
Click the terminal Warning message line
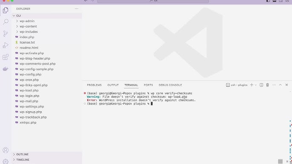coord(137,97)
